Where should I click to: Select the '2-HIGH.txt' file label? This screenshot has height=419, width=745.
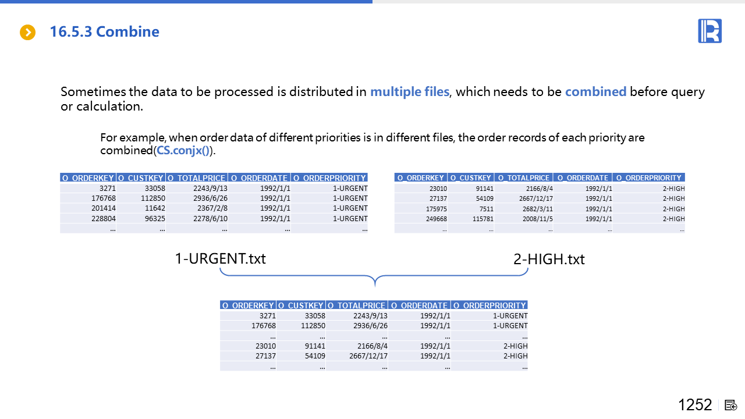point(549,259)
